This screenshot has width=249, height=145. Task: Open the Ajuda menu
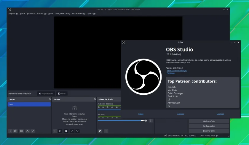coord(91,14)
